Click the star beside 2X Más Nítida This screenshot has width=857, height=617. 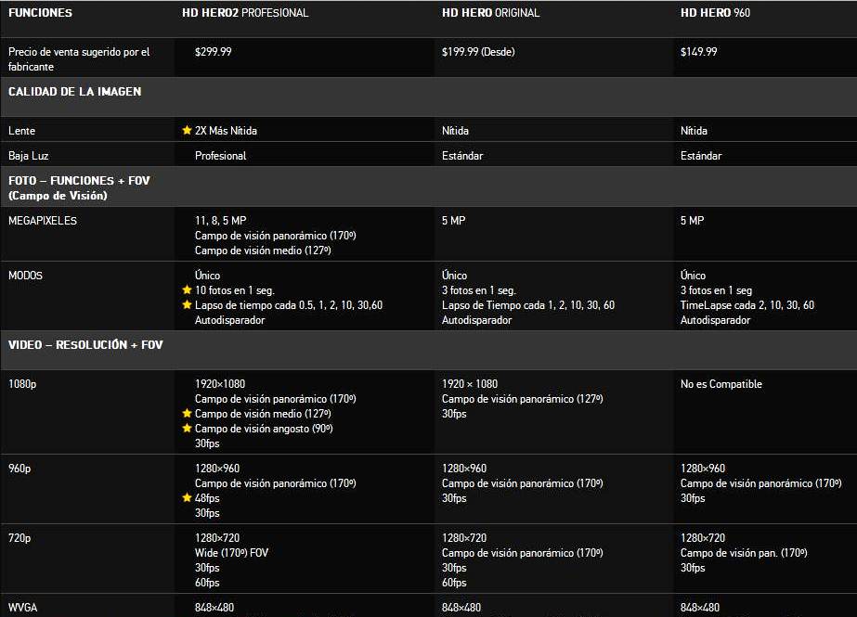(187, 131)
